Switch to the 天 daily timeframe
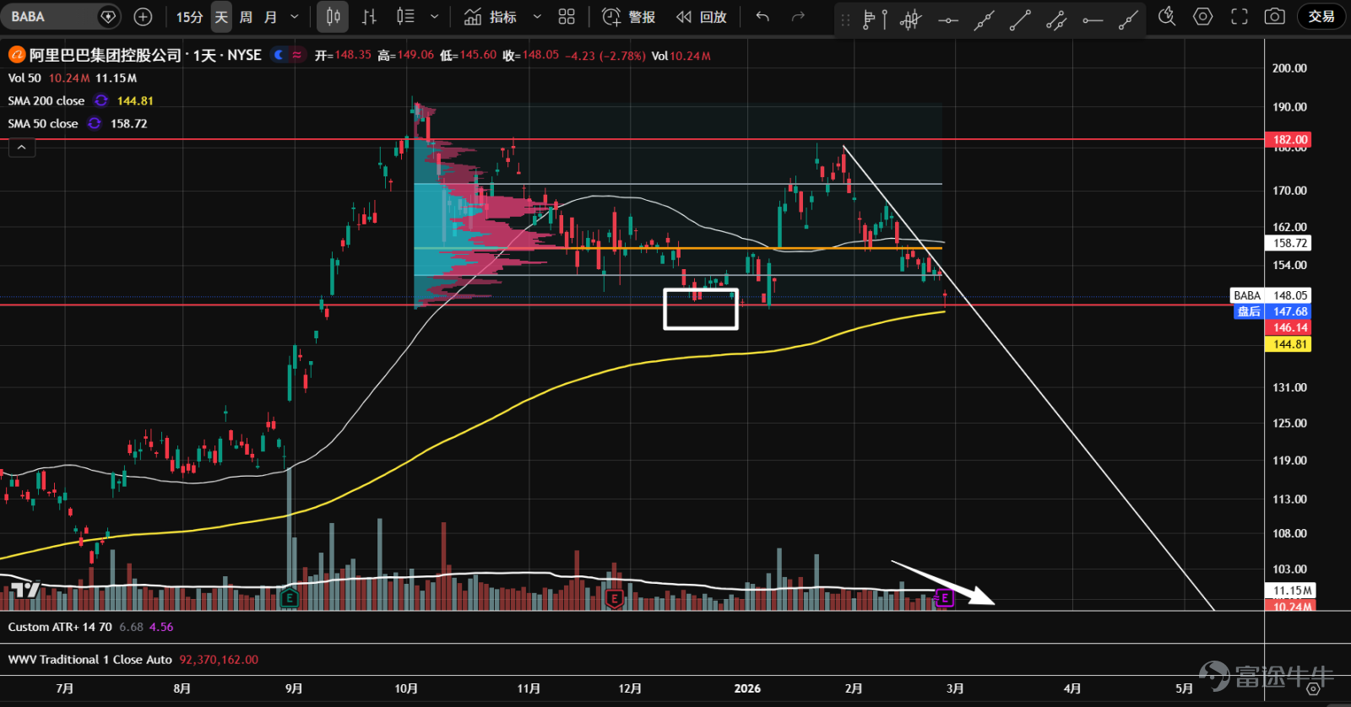Image resolution: width=1351 pixels, height=707 pixels. pos(221,17)
